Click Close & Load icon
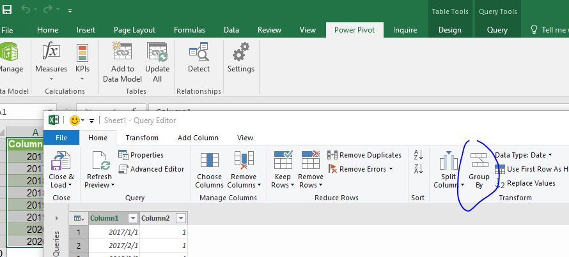This screenshot has height=257, width=569. pos(61,161)
